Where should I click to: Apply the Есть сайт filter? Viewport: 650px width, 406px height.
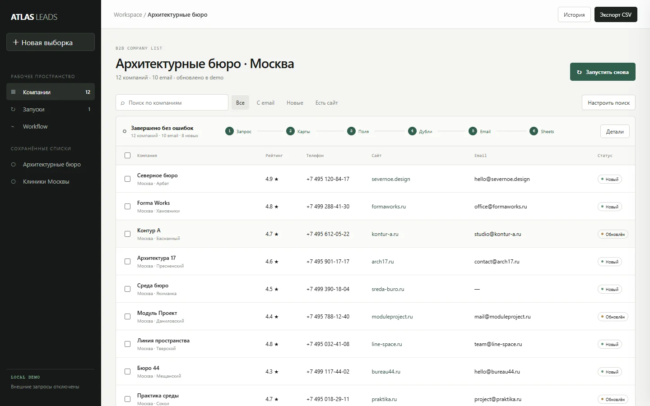[x=326, y=103]
